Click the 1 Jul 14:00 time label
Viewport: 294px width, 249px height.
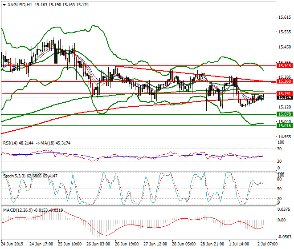click(x=239, y=244)
